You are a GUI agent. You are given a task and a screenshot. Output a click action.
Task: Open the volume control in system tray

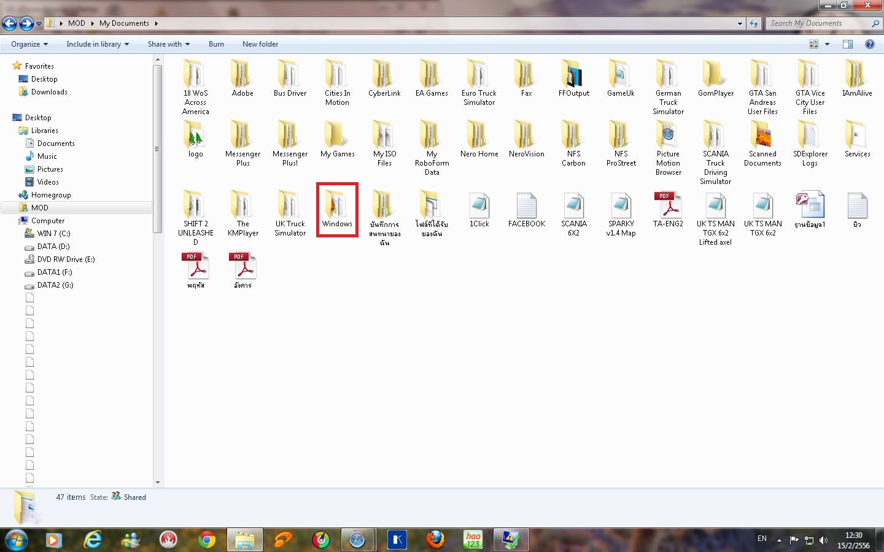(823, 540)
